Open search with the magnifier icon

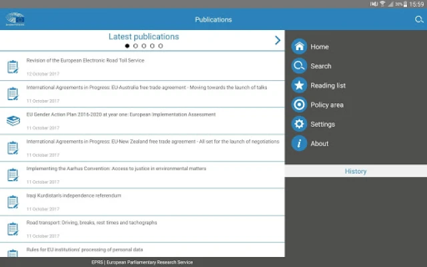419,19
